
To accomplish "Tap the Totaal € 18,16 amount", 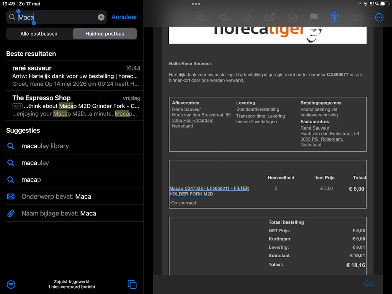I will point(356,265).
